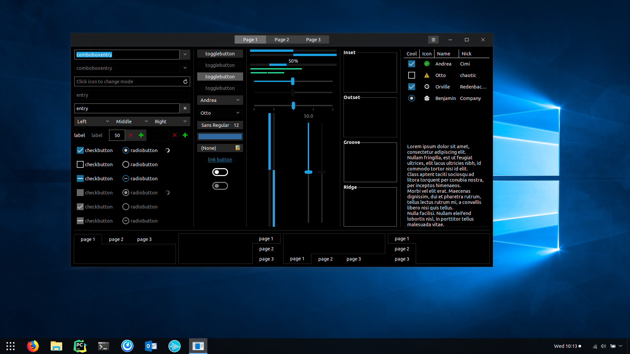The image size is (630, 354).
Task: Click the clear X icon in entry field
Action: [x=185, y=108]
